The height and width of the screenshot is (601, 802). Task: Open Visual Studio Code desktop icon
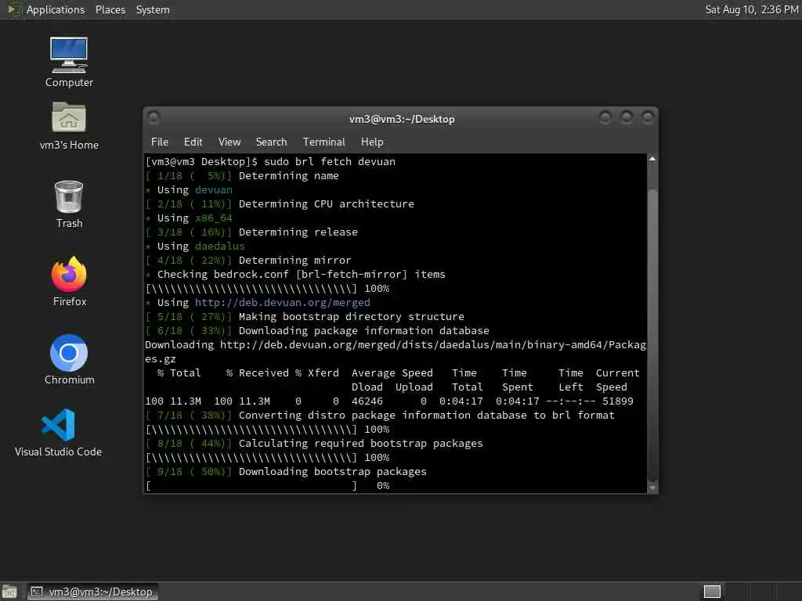(58, 432)
